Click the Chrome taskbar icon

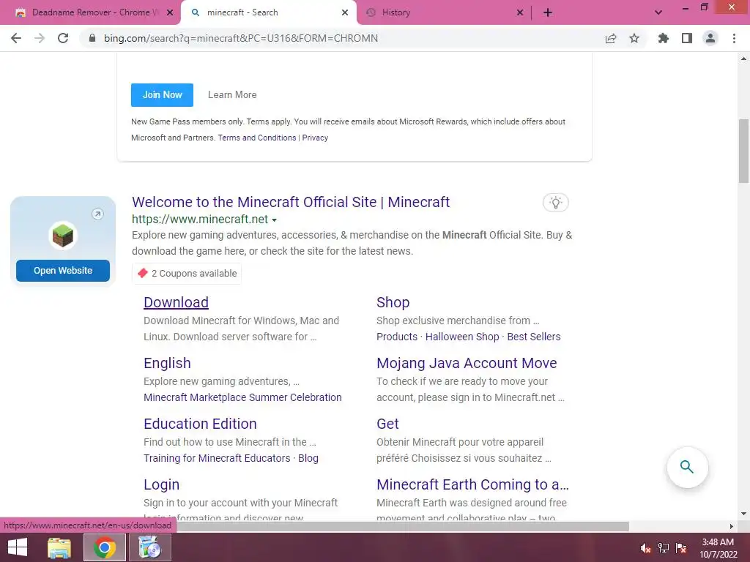coord(104,547)
